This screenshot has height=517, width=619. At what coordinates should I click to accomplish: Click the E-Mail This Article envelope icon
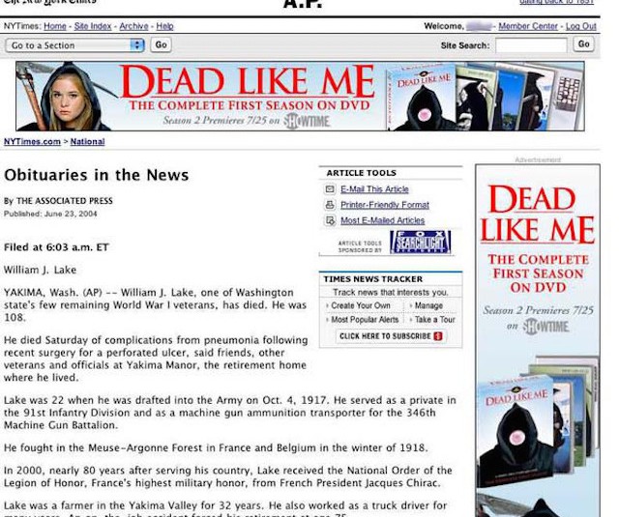(x=330, y=189)
